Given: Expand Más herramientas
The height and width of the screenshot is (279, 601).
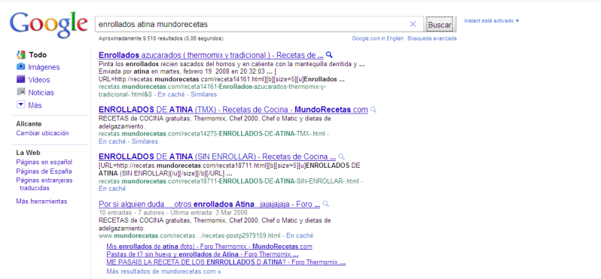Looking at the screenshot, I should pyautogui.click(x=41, y=202).
